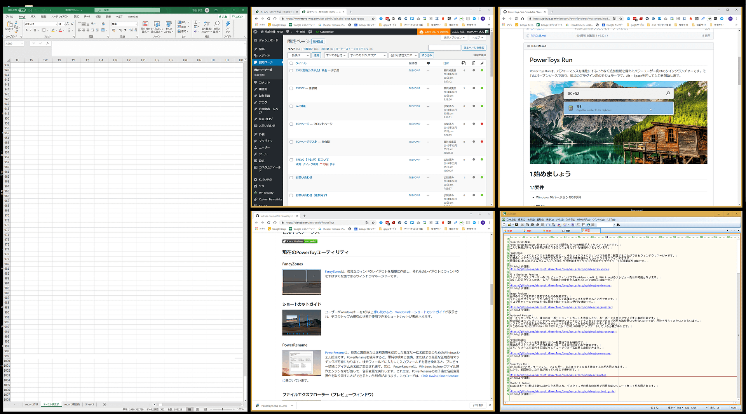Click the reload icon in WordPress browser window
This screenshot has width=746, height=414.
tap(268, 19)
